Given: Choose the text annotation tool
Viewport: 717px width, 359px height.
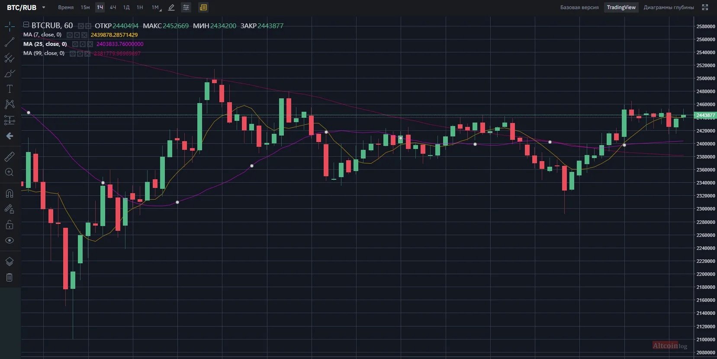Looking at the screenshot, I should [x=10, y=89].
